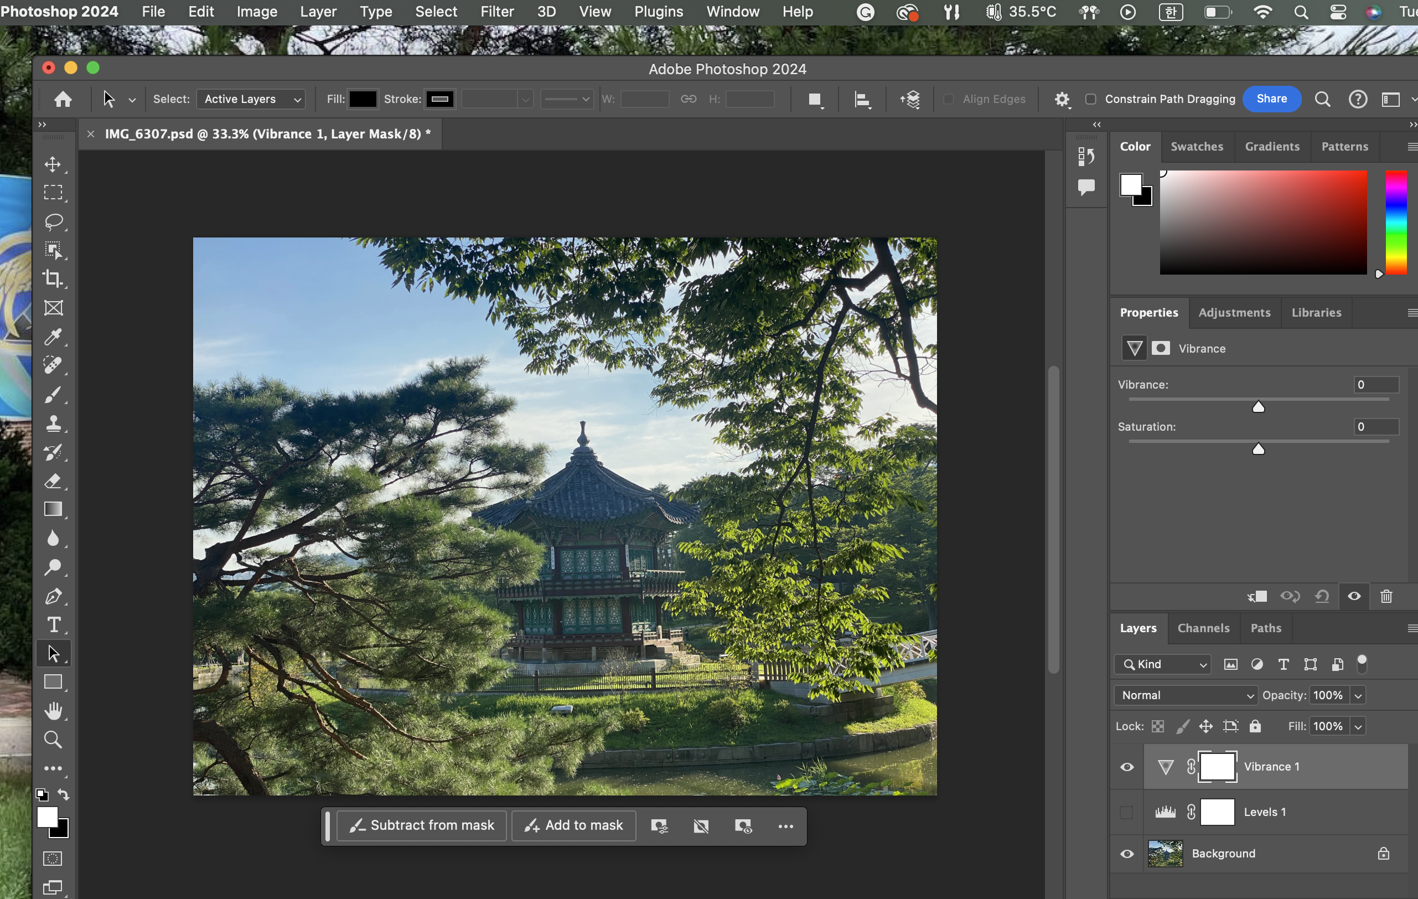The image size is (1418, 899).
Task: Select the Hand tool
Action: tap(53, 710)
